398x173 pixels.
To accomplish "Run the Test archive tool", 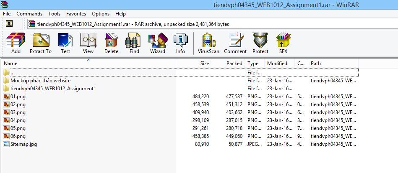I will 65,40.
